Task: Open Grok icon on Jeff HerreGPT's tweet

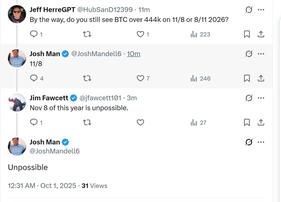Action: click(x=249, y=10)
